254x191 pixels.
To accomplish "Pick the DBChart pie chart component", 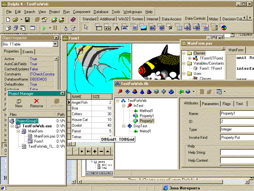I will click(224, 28).
